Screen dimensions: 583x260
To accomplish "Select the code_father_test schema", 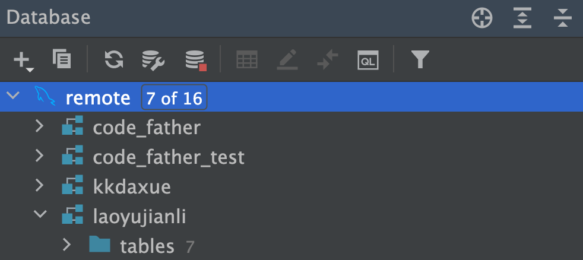I will 169,157.
